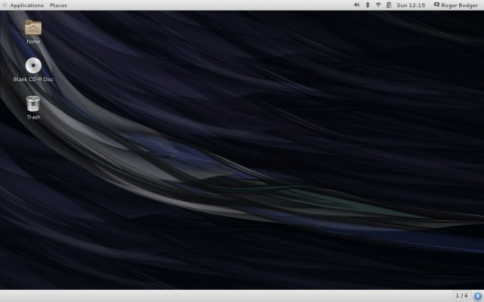Select the Blank CD-R Disc icon
The width and height of the screenshot is (484, 302).
point(33,70)
